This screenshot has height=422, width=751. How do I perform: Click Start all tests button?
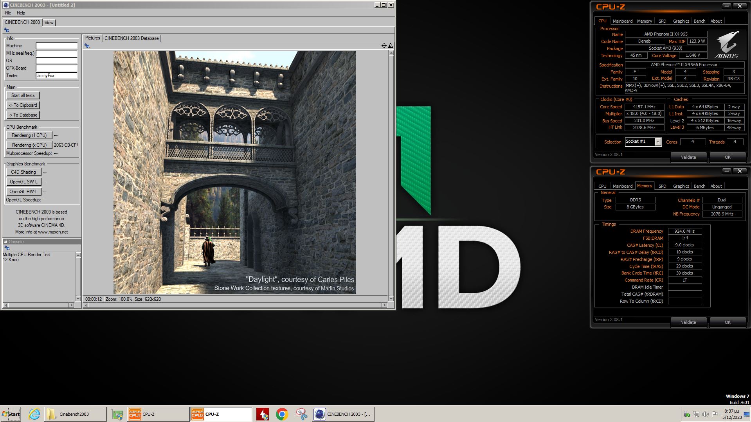pos(23,95)
